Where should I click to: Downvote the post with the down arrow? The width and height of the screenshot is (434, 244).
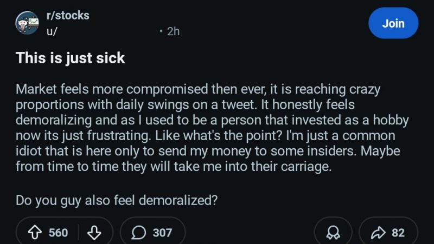point(94,233)
